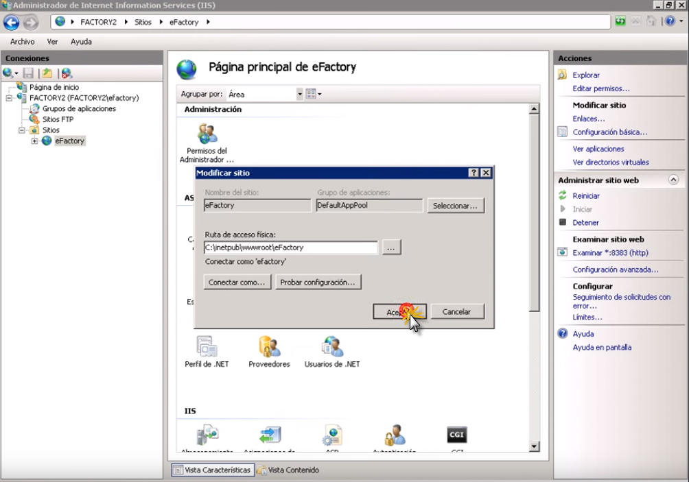Screen dimensions: 689x482
Task: Open the help icon in the top toolbar
Action: click(x=670, y=21)
